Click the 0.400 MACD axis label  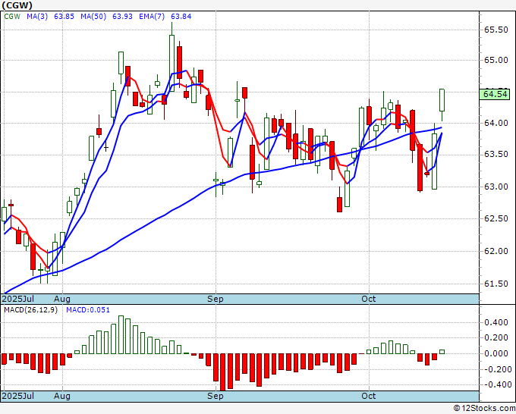click(496, 322)
